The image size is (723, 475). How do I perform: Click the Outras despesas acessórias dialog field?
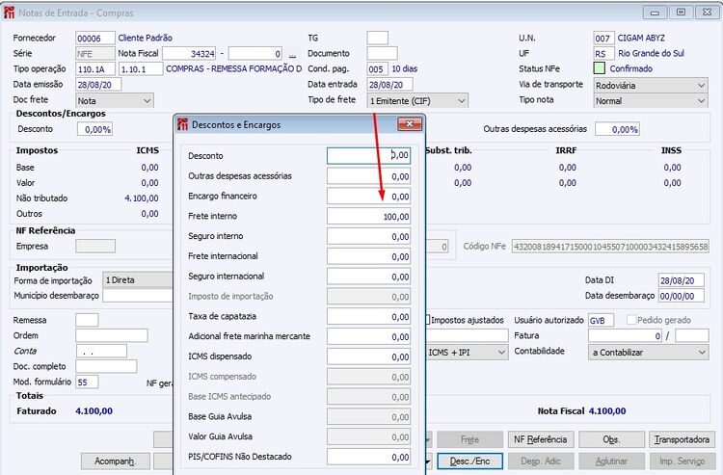click(x=369, y=176)
